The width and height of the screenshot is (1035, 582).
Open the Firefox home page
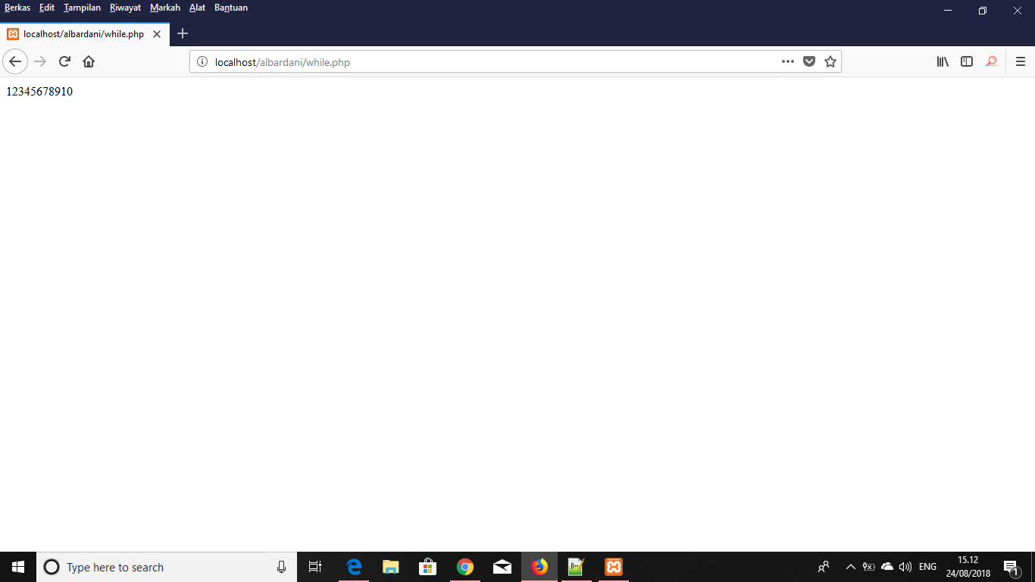coord(89,61)
